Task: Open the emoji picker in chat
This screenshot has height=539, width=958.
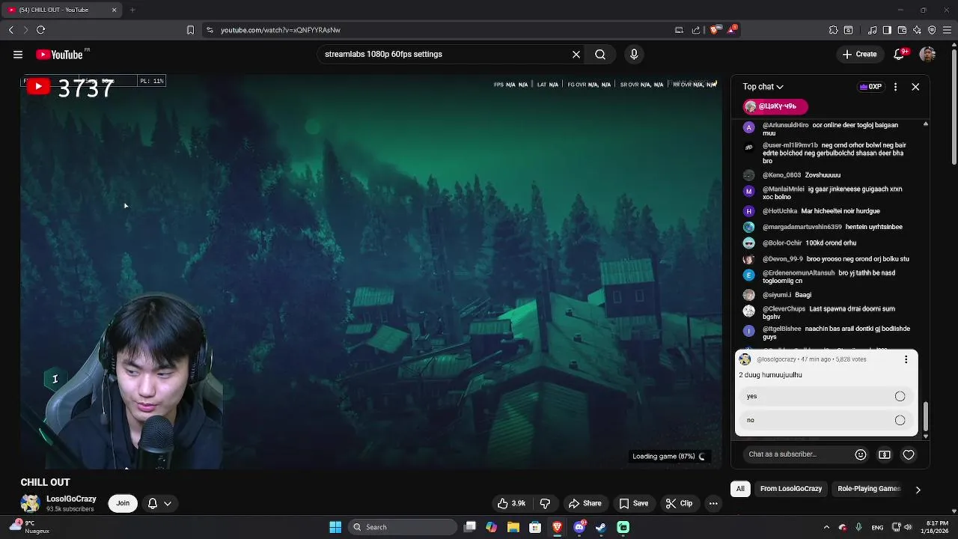Action: (x=861, y=454)
